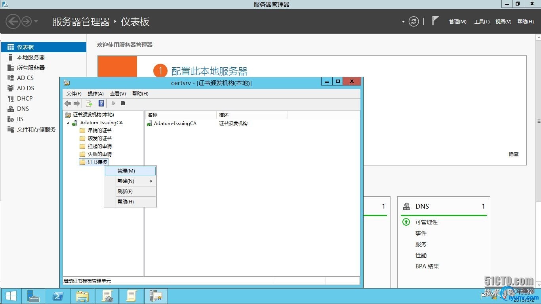Open the notifications flag in Server Manager
The width and height of the screenshot is (541, 304).
click(x=435, y=21)
